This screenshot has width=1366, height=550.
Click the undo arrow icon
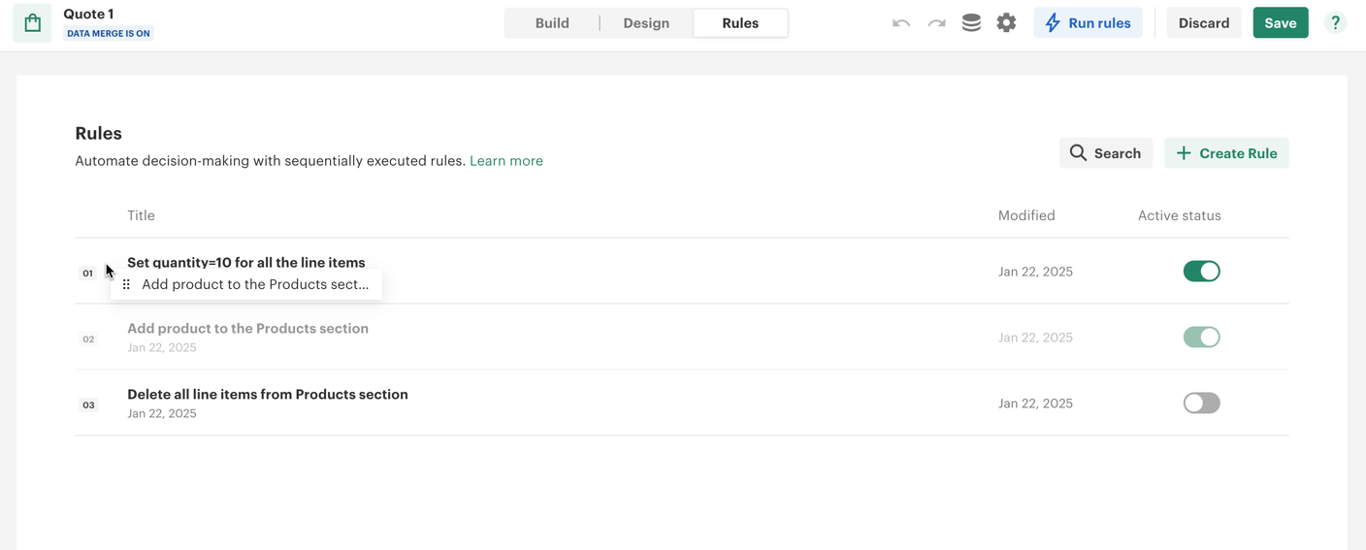click(901, 23)
